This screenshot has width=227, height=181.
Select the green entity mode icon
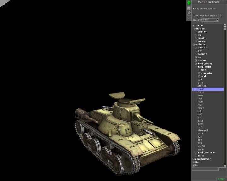click(x=189, y=3)
